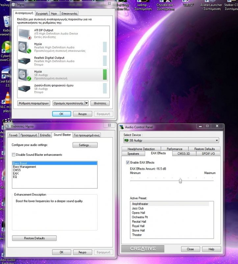The width and height of the screenshot is (238, 264).
Task: Click Help in Audio Control Panel
Action: pyautogui.click(x=211, y=249)
